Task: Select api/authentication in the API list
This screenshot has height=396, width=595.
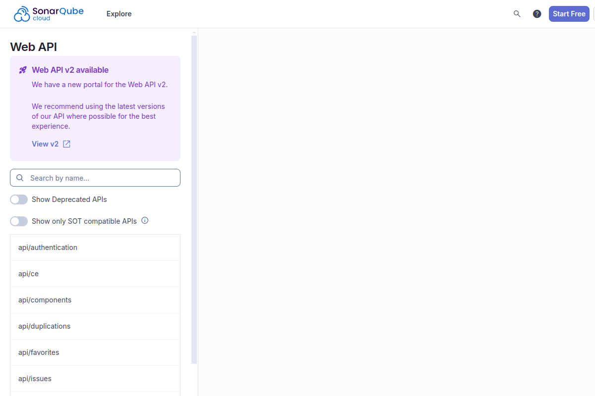Action: [95, 247]
